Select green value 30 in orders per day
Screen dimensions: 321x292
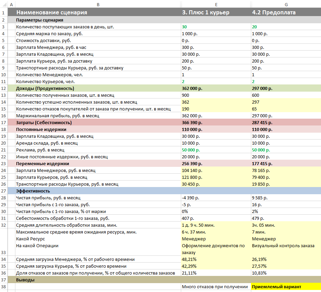[x=184, y=27]
